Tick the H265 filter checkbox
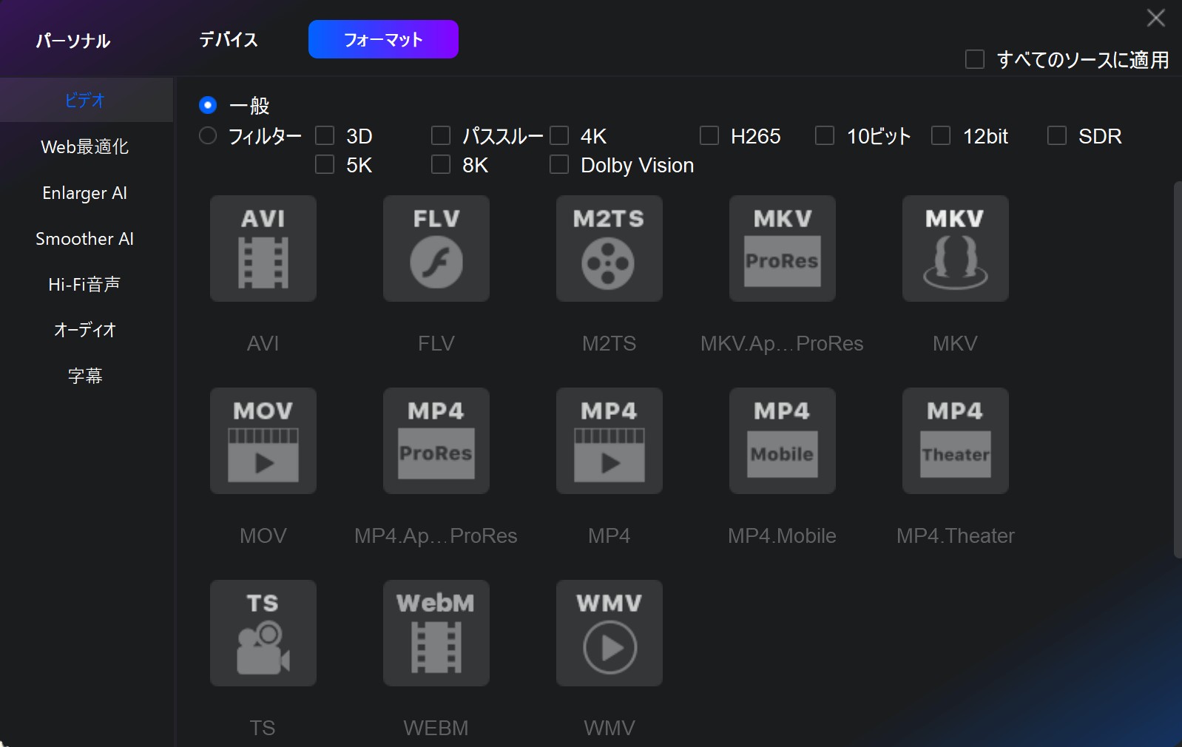Viewport: 1182px width, 747px height. coord(709,135)
